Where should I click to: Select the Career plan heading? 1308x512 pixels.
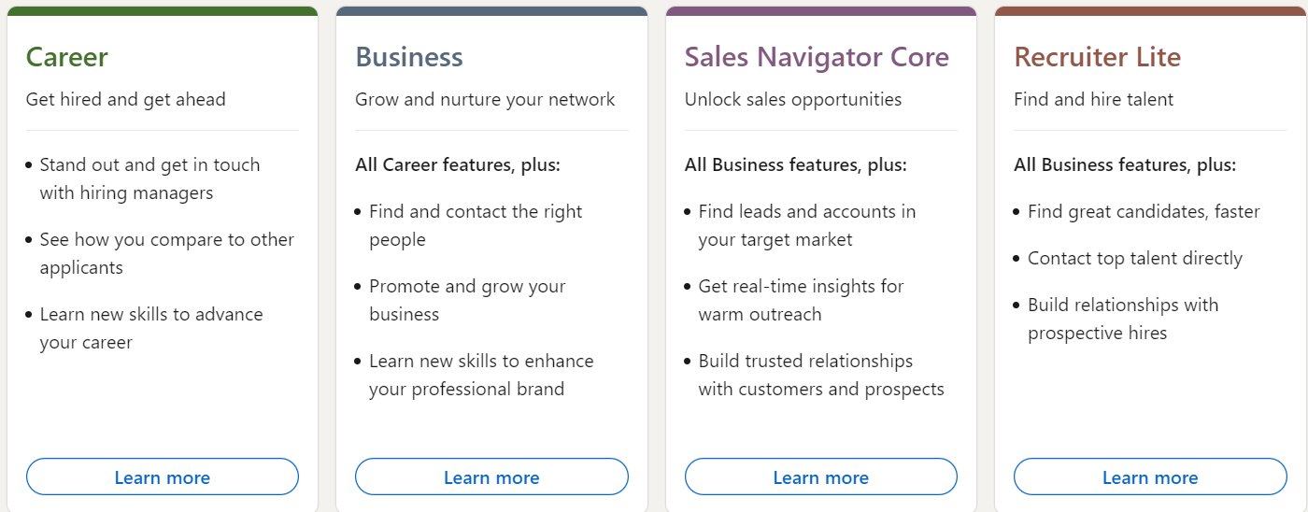pyautogui.click(x=67, y=57)
